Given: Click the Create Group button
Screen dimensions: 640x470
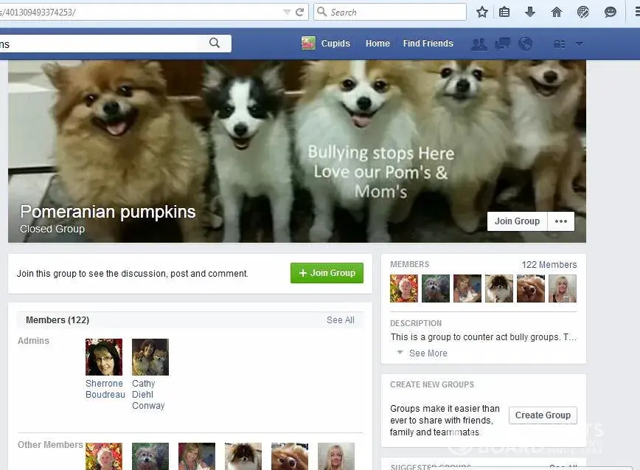Looking at the screenshot, I should [543, 415].
